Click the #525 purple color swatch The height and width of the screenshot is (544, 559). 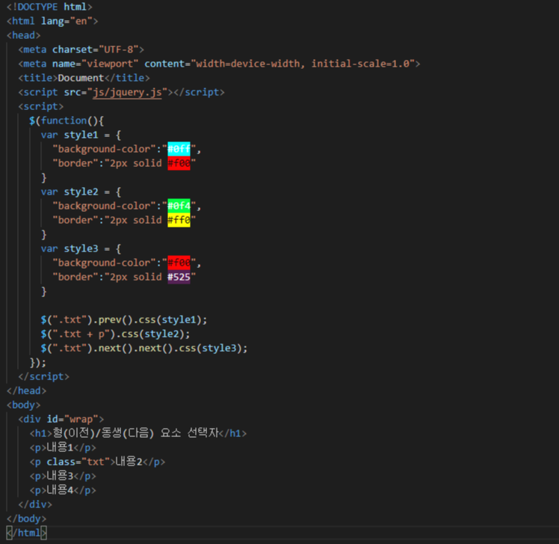click(x=179, y=277)
